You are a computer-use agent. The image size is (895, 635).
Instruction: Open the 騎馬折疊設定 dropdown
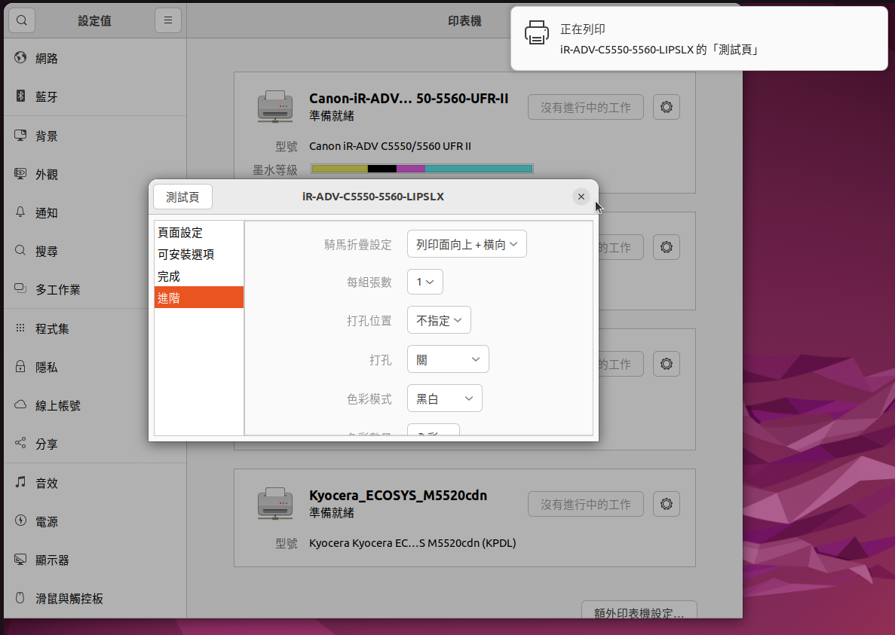[467, 244]
